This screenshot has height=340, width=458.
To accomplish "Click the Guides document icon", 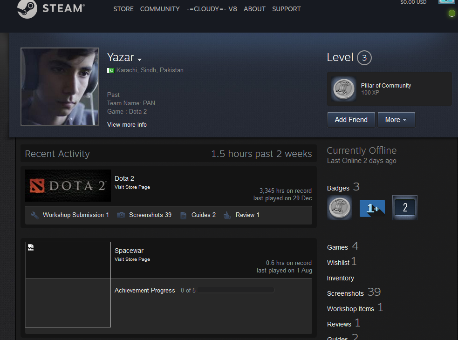I will [184, 215].
